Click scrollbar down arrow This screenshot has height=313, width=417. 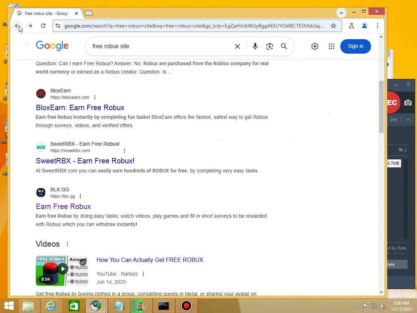(381, 292)
